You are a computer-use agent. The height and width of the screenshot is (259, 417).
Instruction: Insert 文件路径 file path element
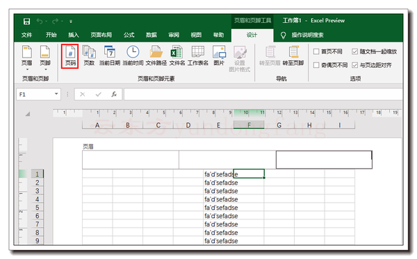point(156,56)
